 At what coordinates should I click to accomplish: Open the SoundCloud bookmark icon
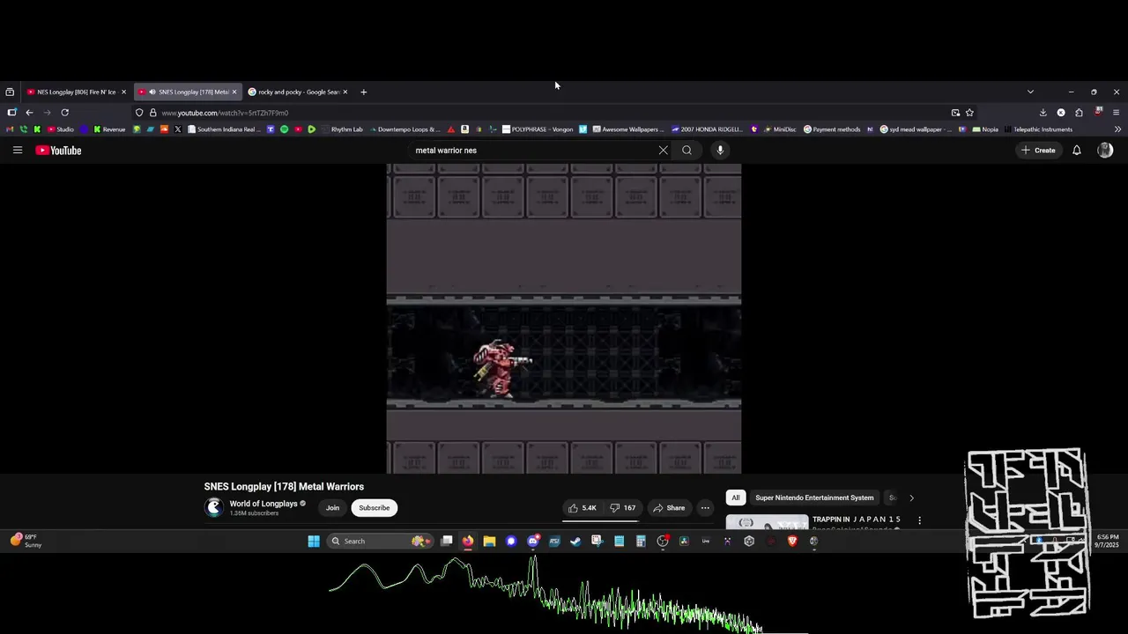click(164, 129)
